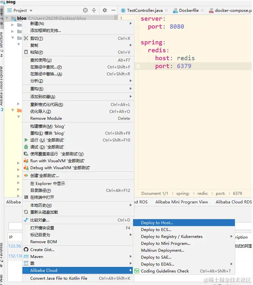Open the docker-compose.yml editor tab
Image resolution: width=253 pixels, height=285 pixels.
click(x=231, y=10)
